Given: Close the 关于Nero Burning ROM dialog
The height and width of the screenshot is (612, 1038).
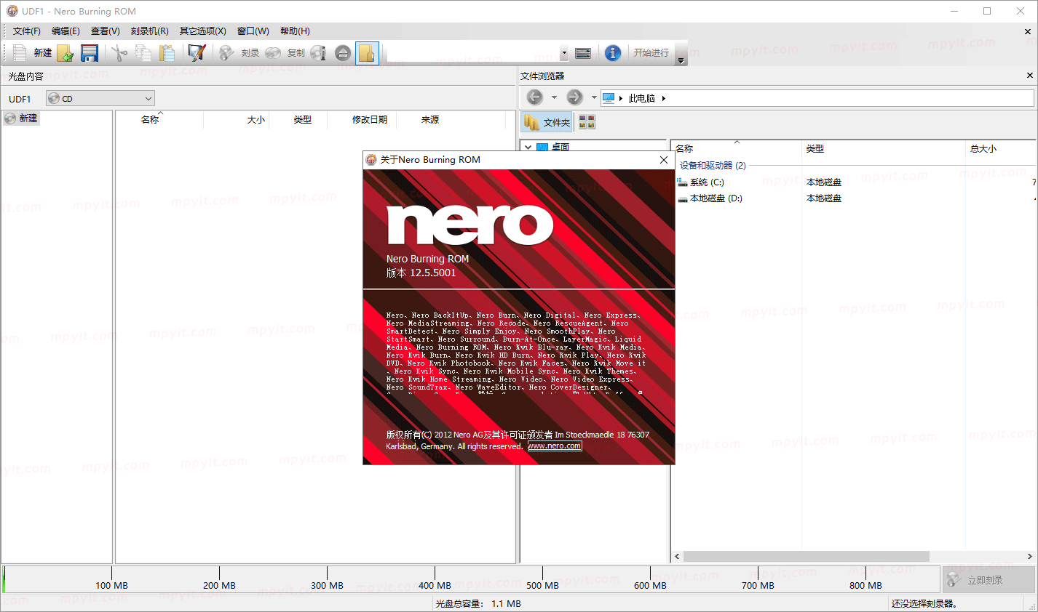Looking at the screenshot, I should point(664,160).
